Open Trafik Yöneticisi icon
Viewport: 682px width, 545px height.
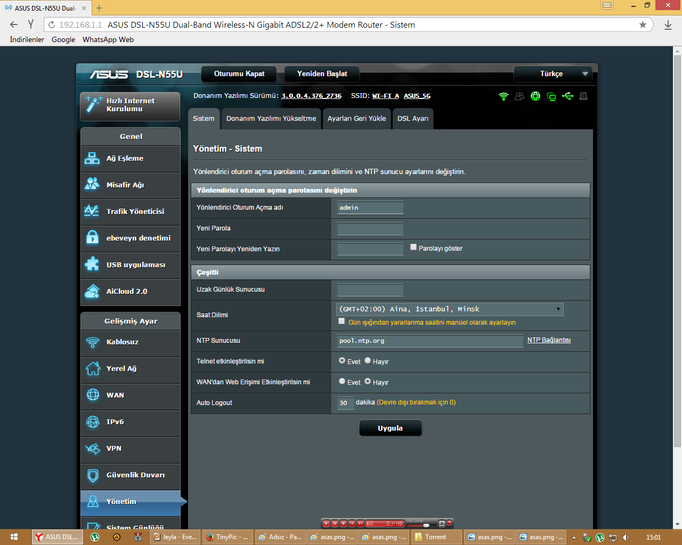[92, 211]
